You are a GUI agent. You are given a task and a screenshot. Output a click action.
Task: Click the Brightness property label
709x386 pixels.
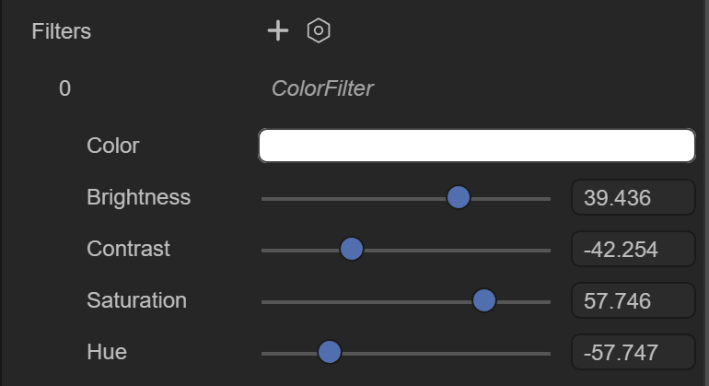point(138,197)
